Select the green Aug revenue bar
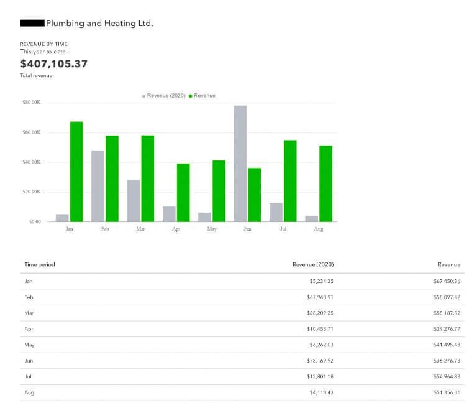The height and width of the screenshot is (408, 472). (x=325, y=183)
